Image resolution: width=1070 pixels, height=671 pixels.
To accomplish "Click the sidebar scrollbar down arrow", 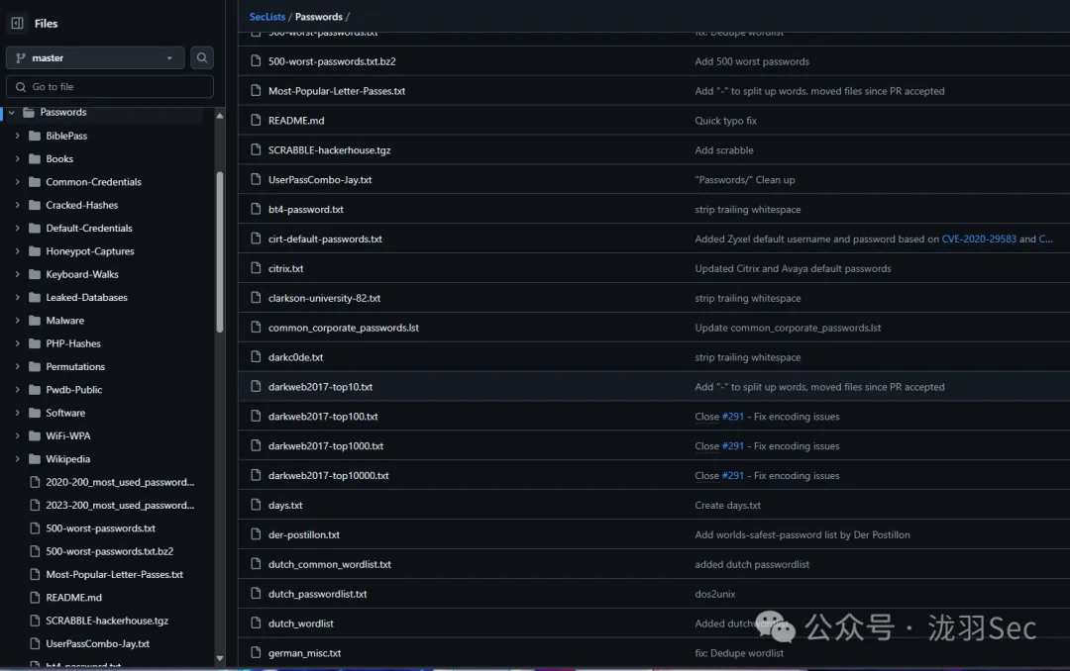I will tap(220, 658).
